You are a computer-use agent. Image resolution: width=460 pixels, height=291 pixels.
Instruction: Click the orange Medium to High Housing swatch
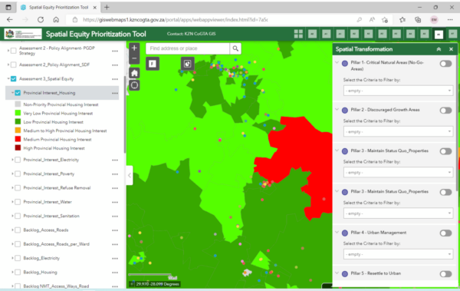(18, 131)
